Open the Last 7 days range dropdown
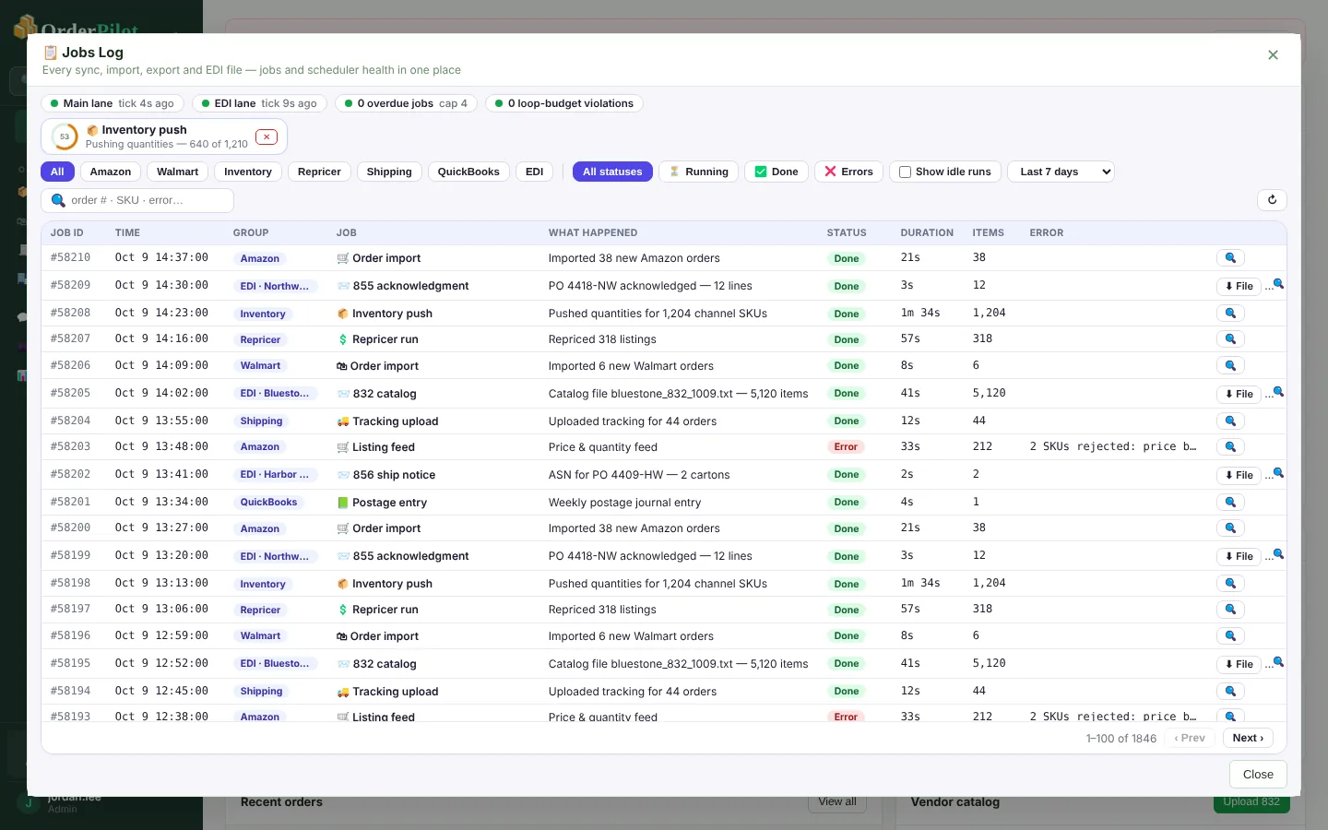The width and height of the screenshot is (1328, 830). pos(1061,172)
